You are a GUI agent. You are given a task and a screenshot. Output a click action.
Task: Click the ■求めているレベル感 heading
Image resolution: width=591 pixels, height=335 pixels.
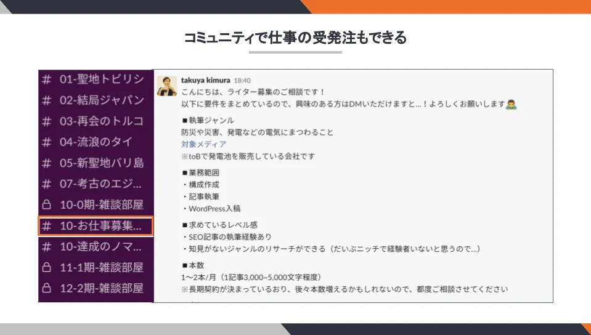click(219, 225)
